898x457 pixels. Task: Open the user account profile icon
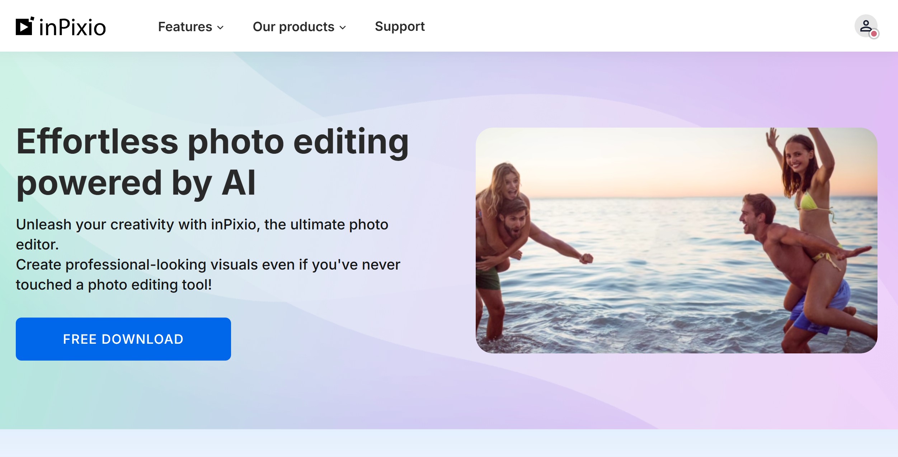(x=865, y=25)
